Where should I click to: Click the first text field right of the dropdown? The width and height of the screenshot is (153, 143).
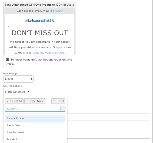(109, 117)
